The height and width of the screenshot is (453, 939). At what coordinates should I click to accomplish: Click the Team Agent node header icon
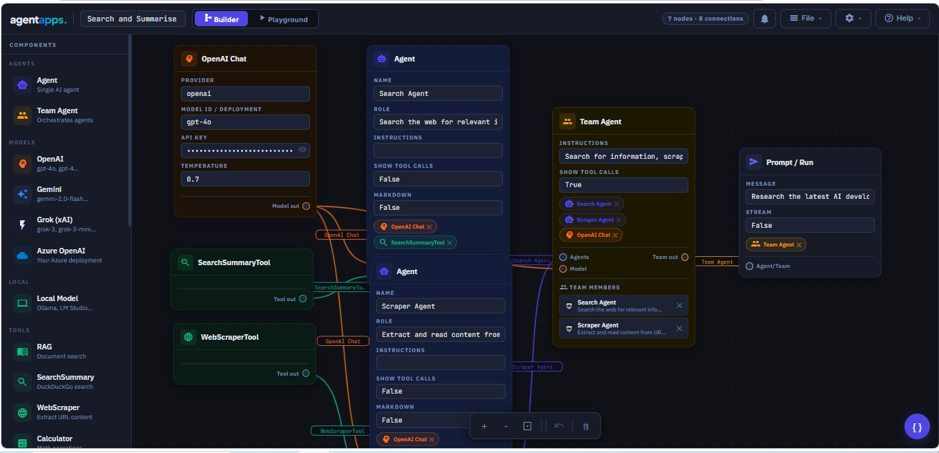[x=568, y=122]
